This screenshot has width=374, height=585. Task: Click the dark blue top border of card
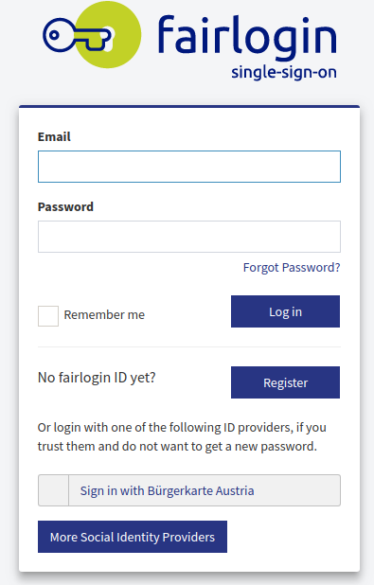coord(189,106)
